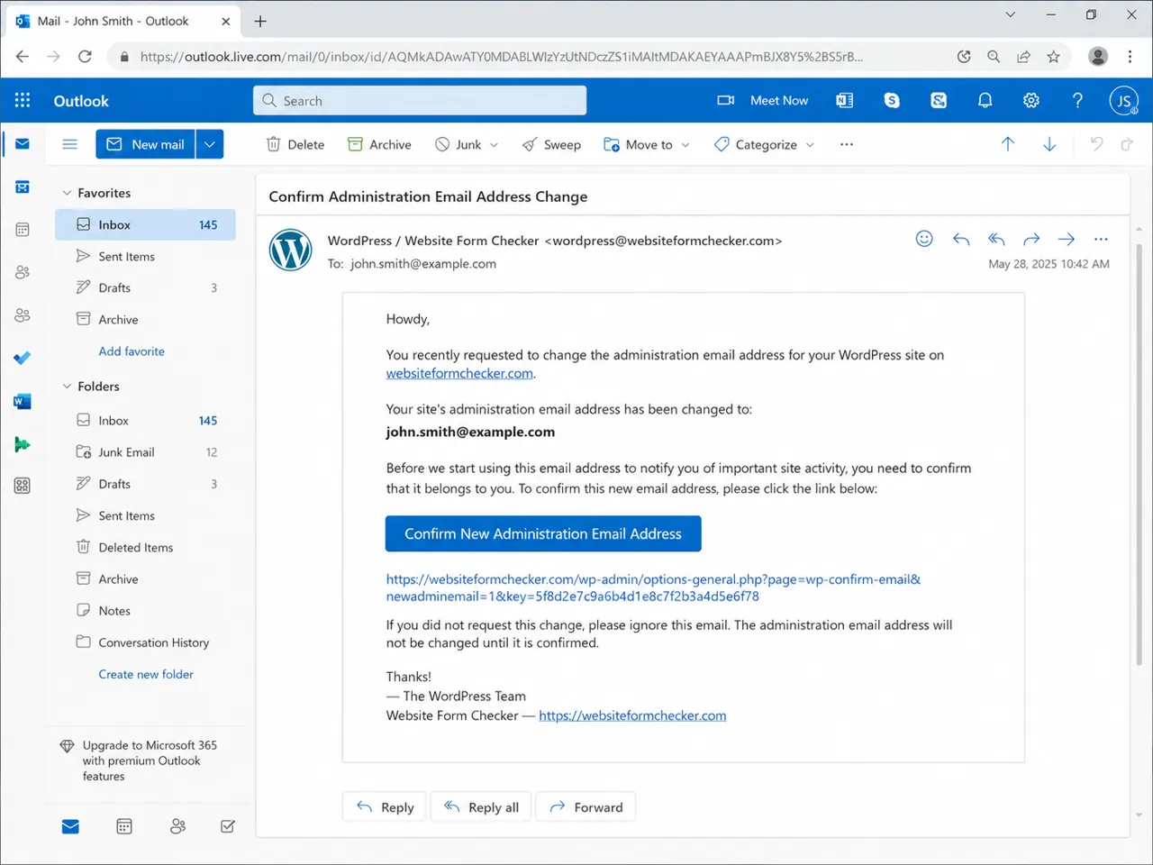Open the Word app in left rail
Viewport: 1153px width, 865px height.
tap(23, 401)
